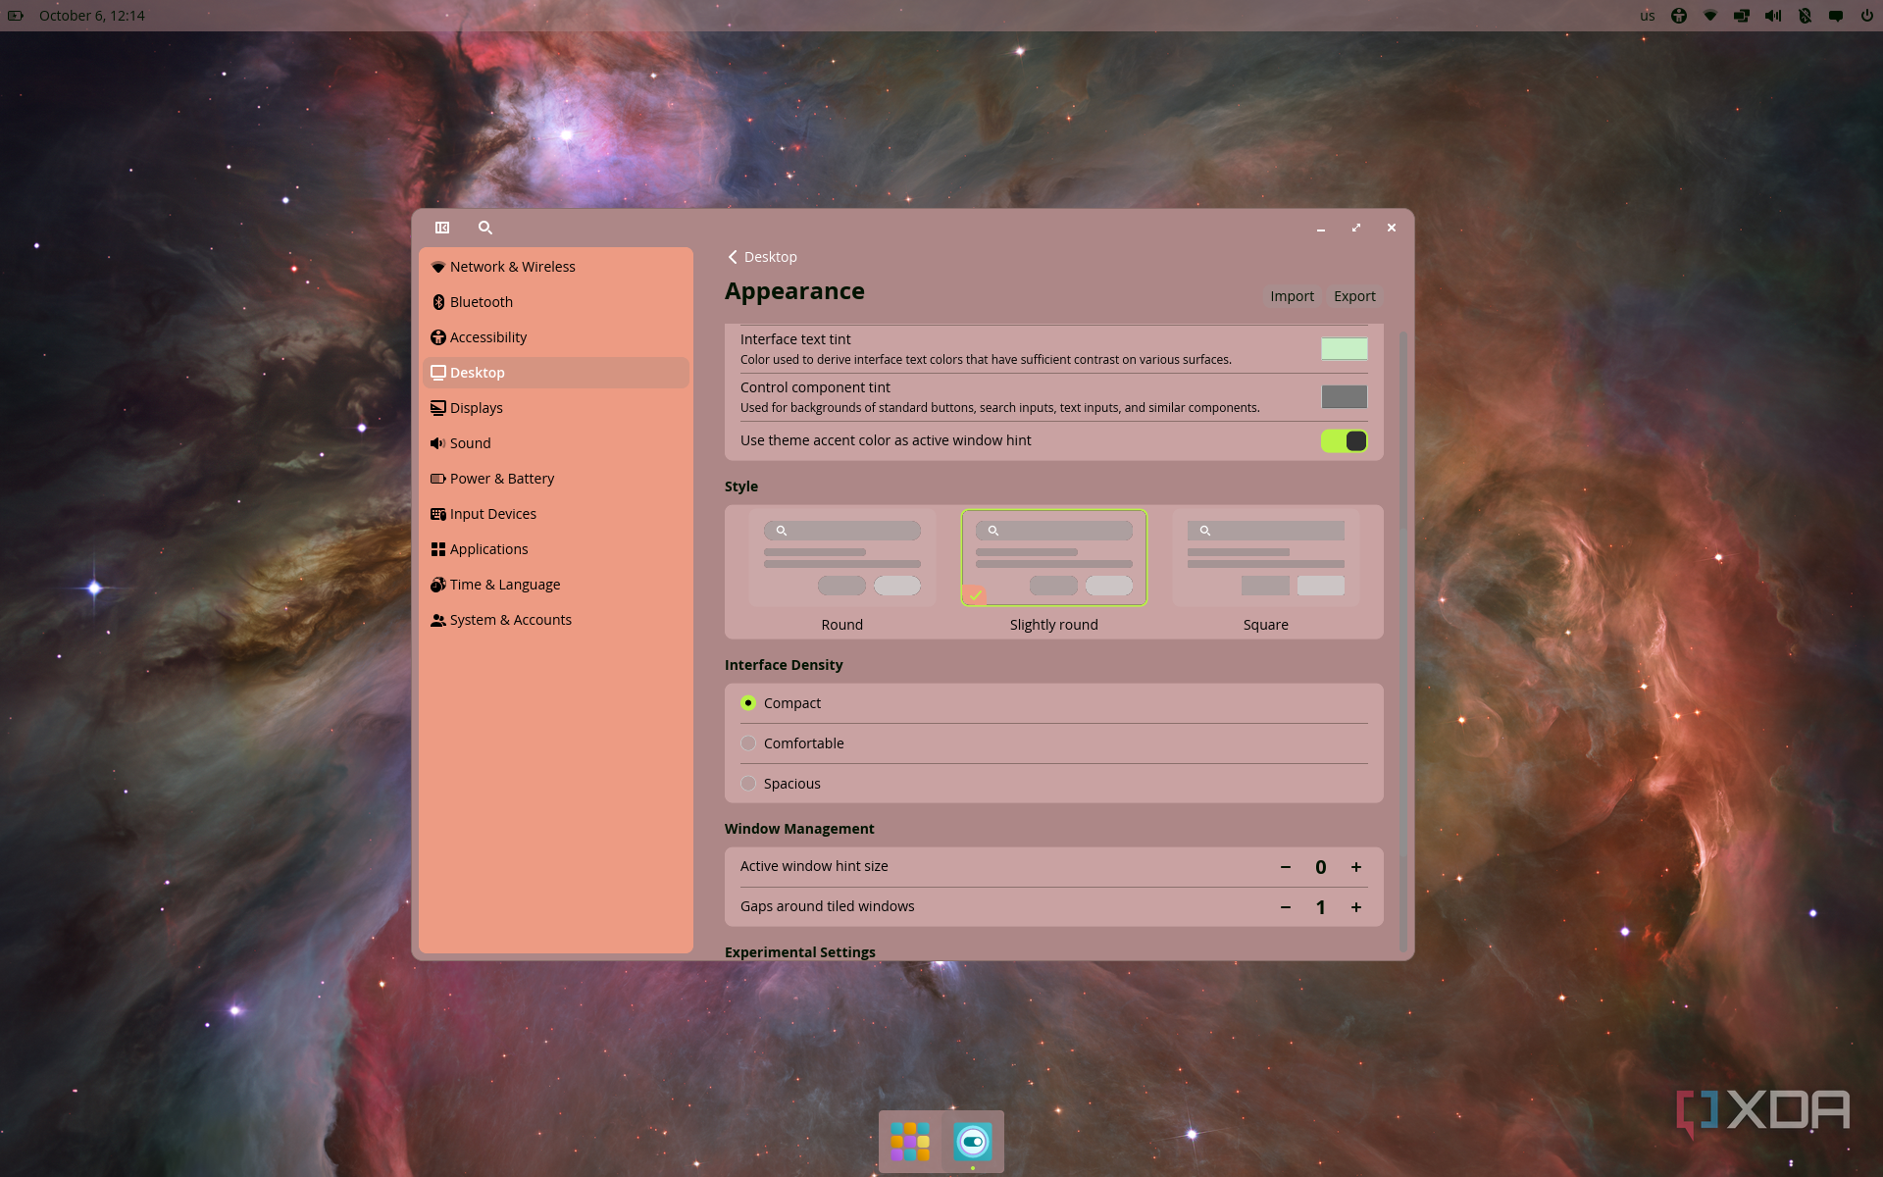Click the Settings app icon in dock
The width and height of the screenshot is (1883, 1177).
(x=973, y=1142)
